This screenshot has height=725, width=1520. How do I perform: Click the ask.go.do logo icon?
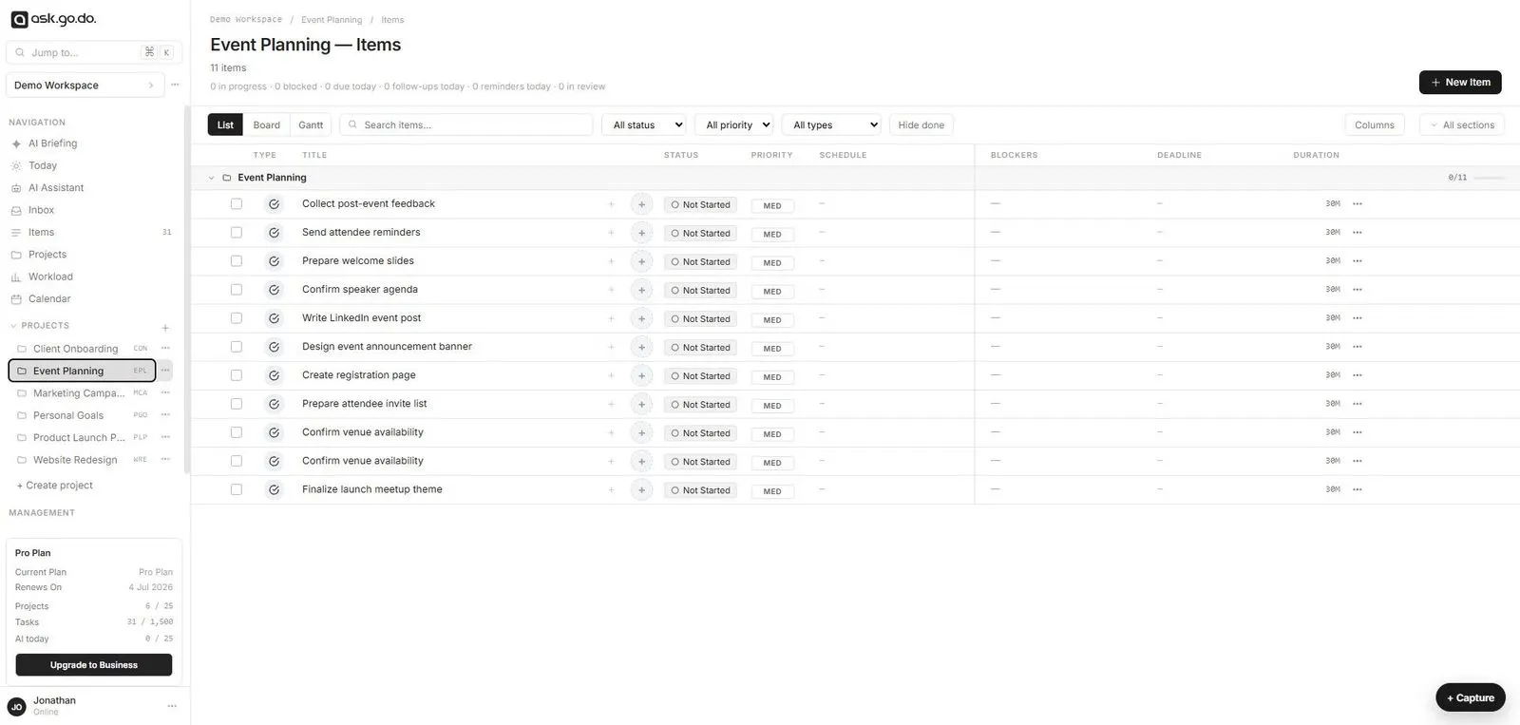pos(19,19)
